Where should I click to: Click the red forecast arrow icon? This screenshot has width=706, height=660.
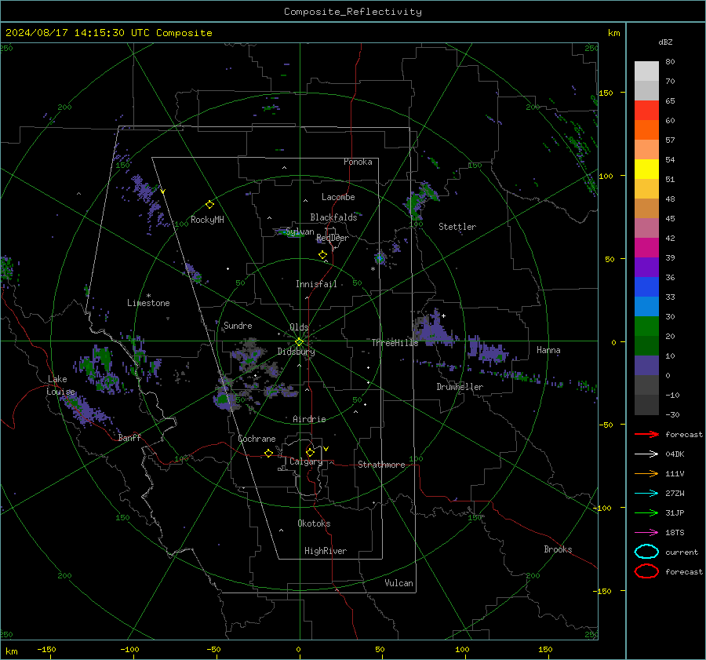646,434
